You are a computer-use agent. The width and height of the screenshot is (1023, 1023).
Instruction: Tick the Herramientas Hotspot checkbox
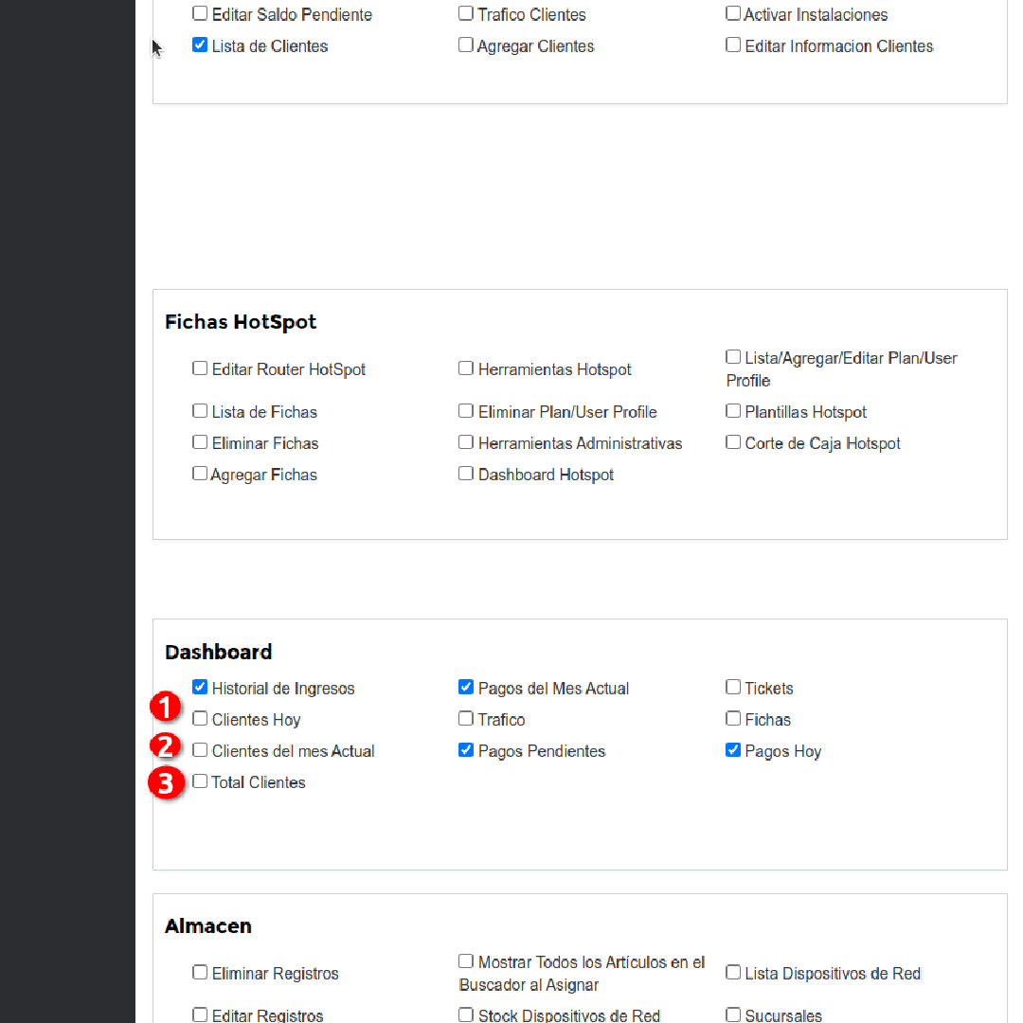(x=466, y=368)
